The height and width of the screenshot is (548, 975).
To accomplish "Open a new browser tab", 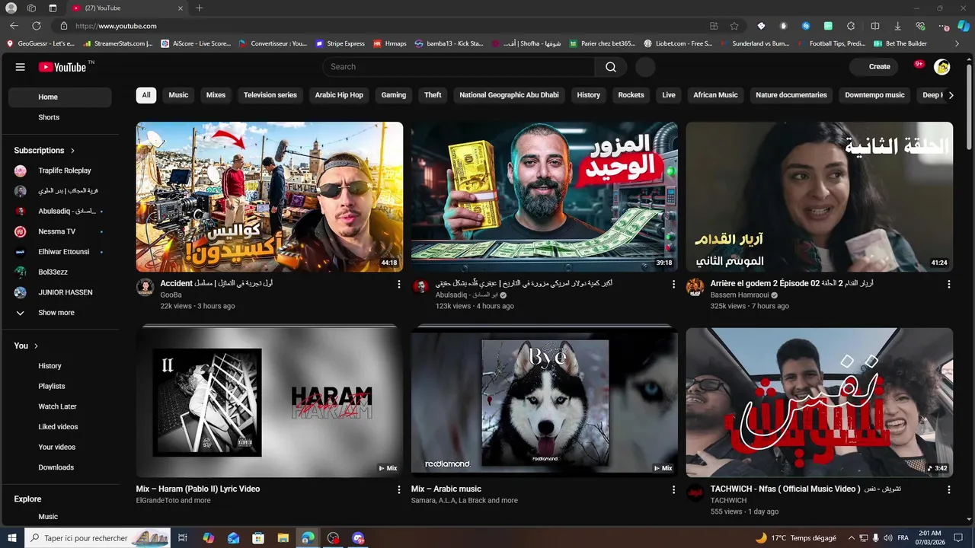I will click(200, 8).
